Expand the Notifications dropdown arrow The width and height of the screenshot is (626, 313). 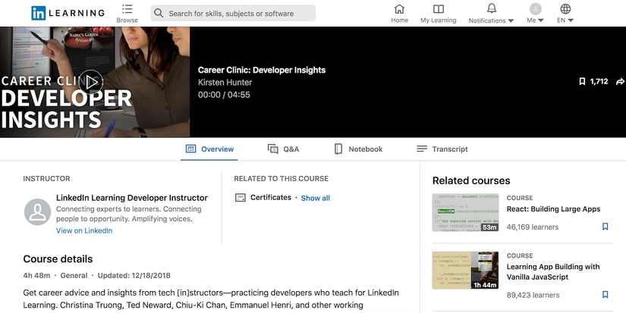511,20
